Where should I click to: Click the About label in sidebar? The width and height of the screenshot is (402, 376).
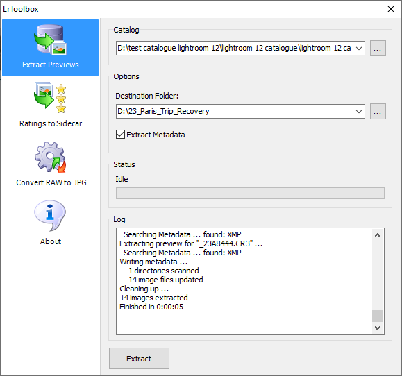point(51,241)
